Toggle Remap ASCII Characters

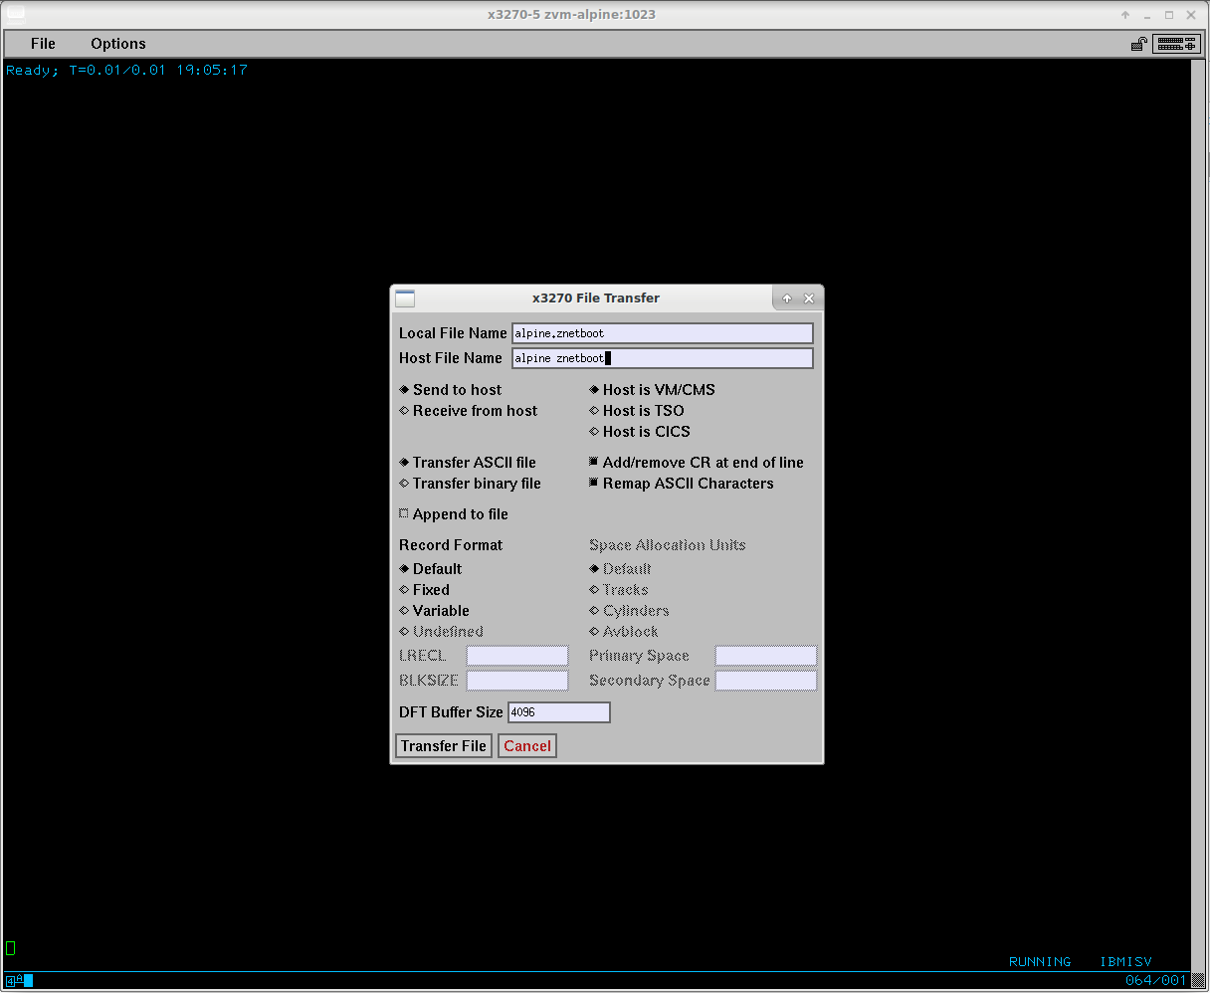[x=682, y=484]
